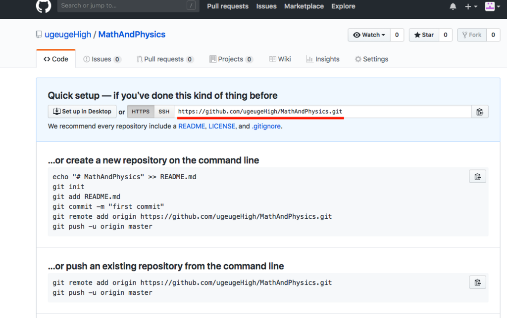The width and height of the screenshot is (507, 318).
Task: Click the repository URL text field
Action: click(323, 112)
